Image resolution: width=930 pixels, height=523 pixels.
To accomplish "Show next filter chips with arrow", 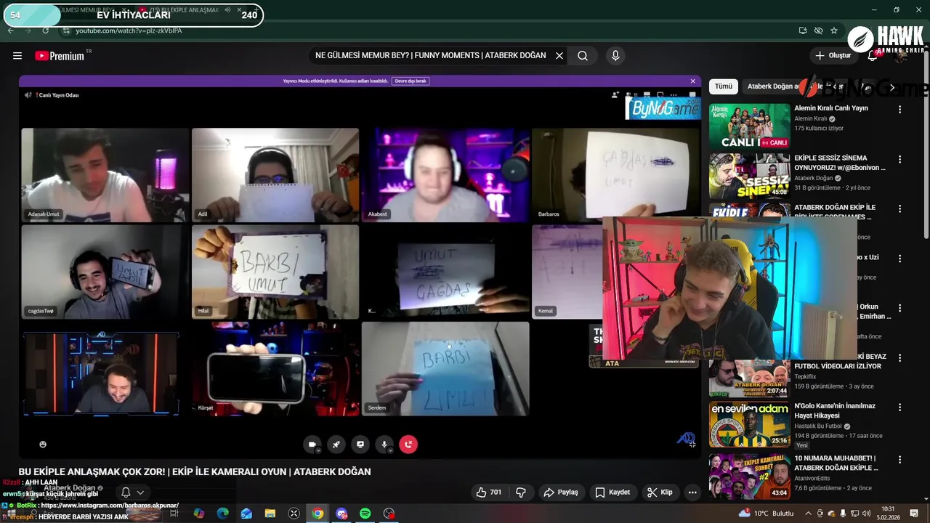I will pos(892,87).
